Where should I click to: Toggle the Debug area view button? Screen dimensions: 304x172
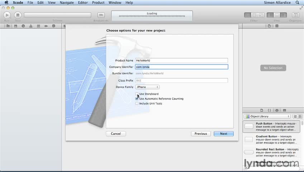coord(277,15)
